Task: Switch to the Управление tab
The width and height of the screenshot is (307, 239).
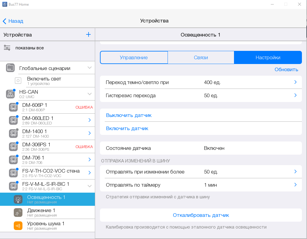Action: coord(134,57)
